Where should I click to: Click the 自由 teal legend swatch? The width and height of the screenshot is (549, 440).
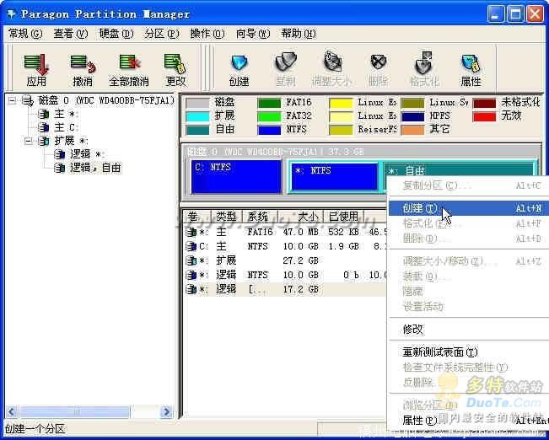pos(197,130)
